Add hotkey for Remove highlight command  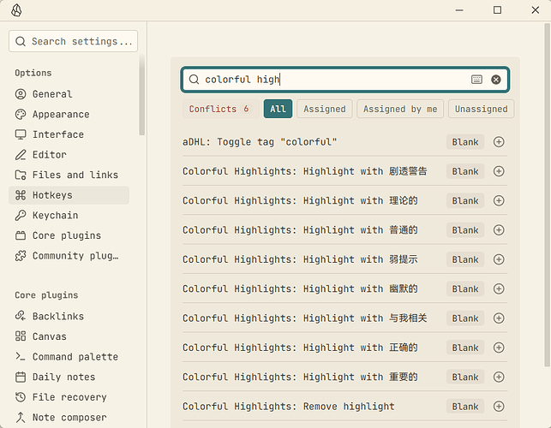499,407
